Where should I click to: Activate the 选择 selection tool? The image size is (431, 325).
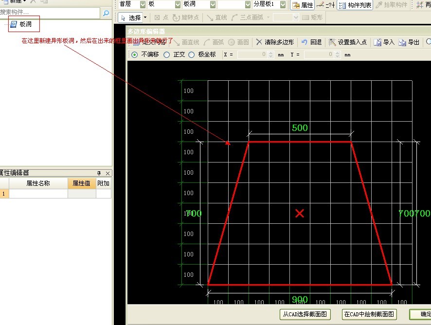(x=131, y=18)
